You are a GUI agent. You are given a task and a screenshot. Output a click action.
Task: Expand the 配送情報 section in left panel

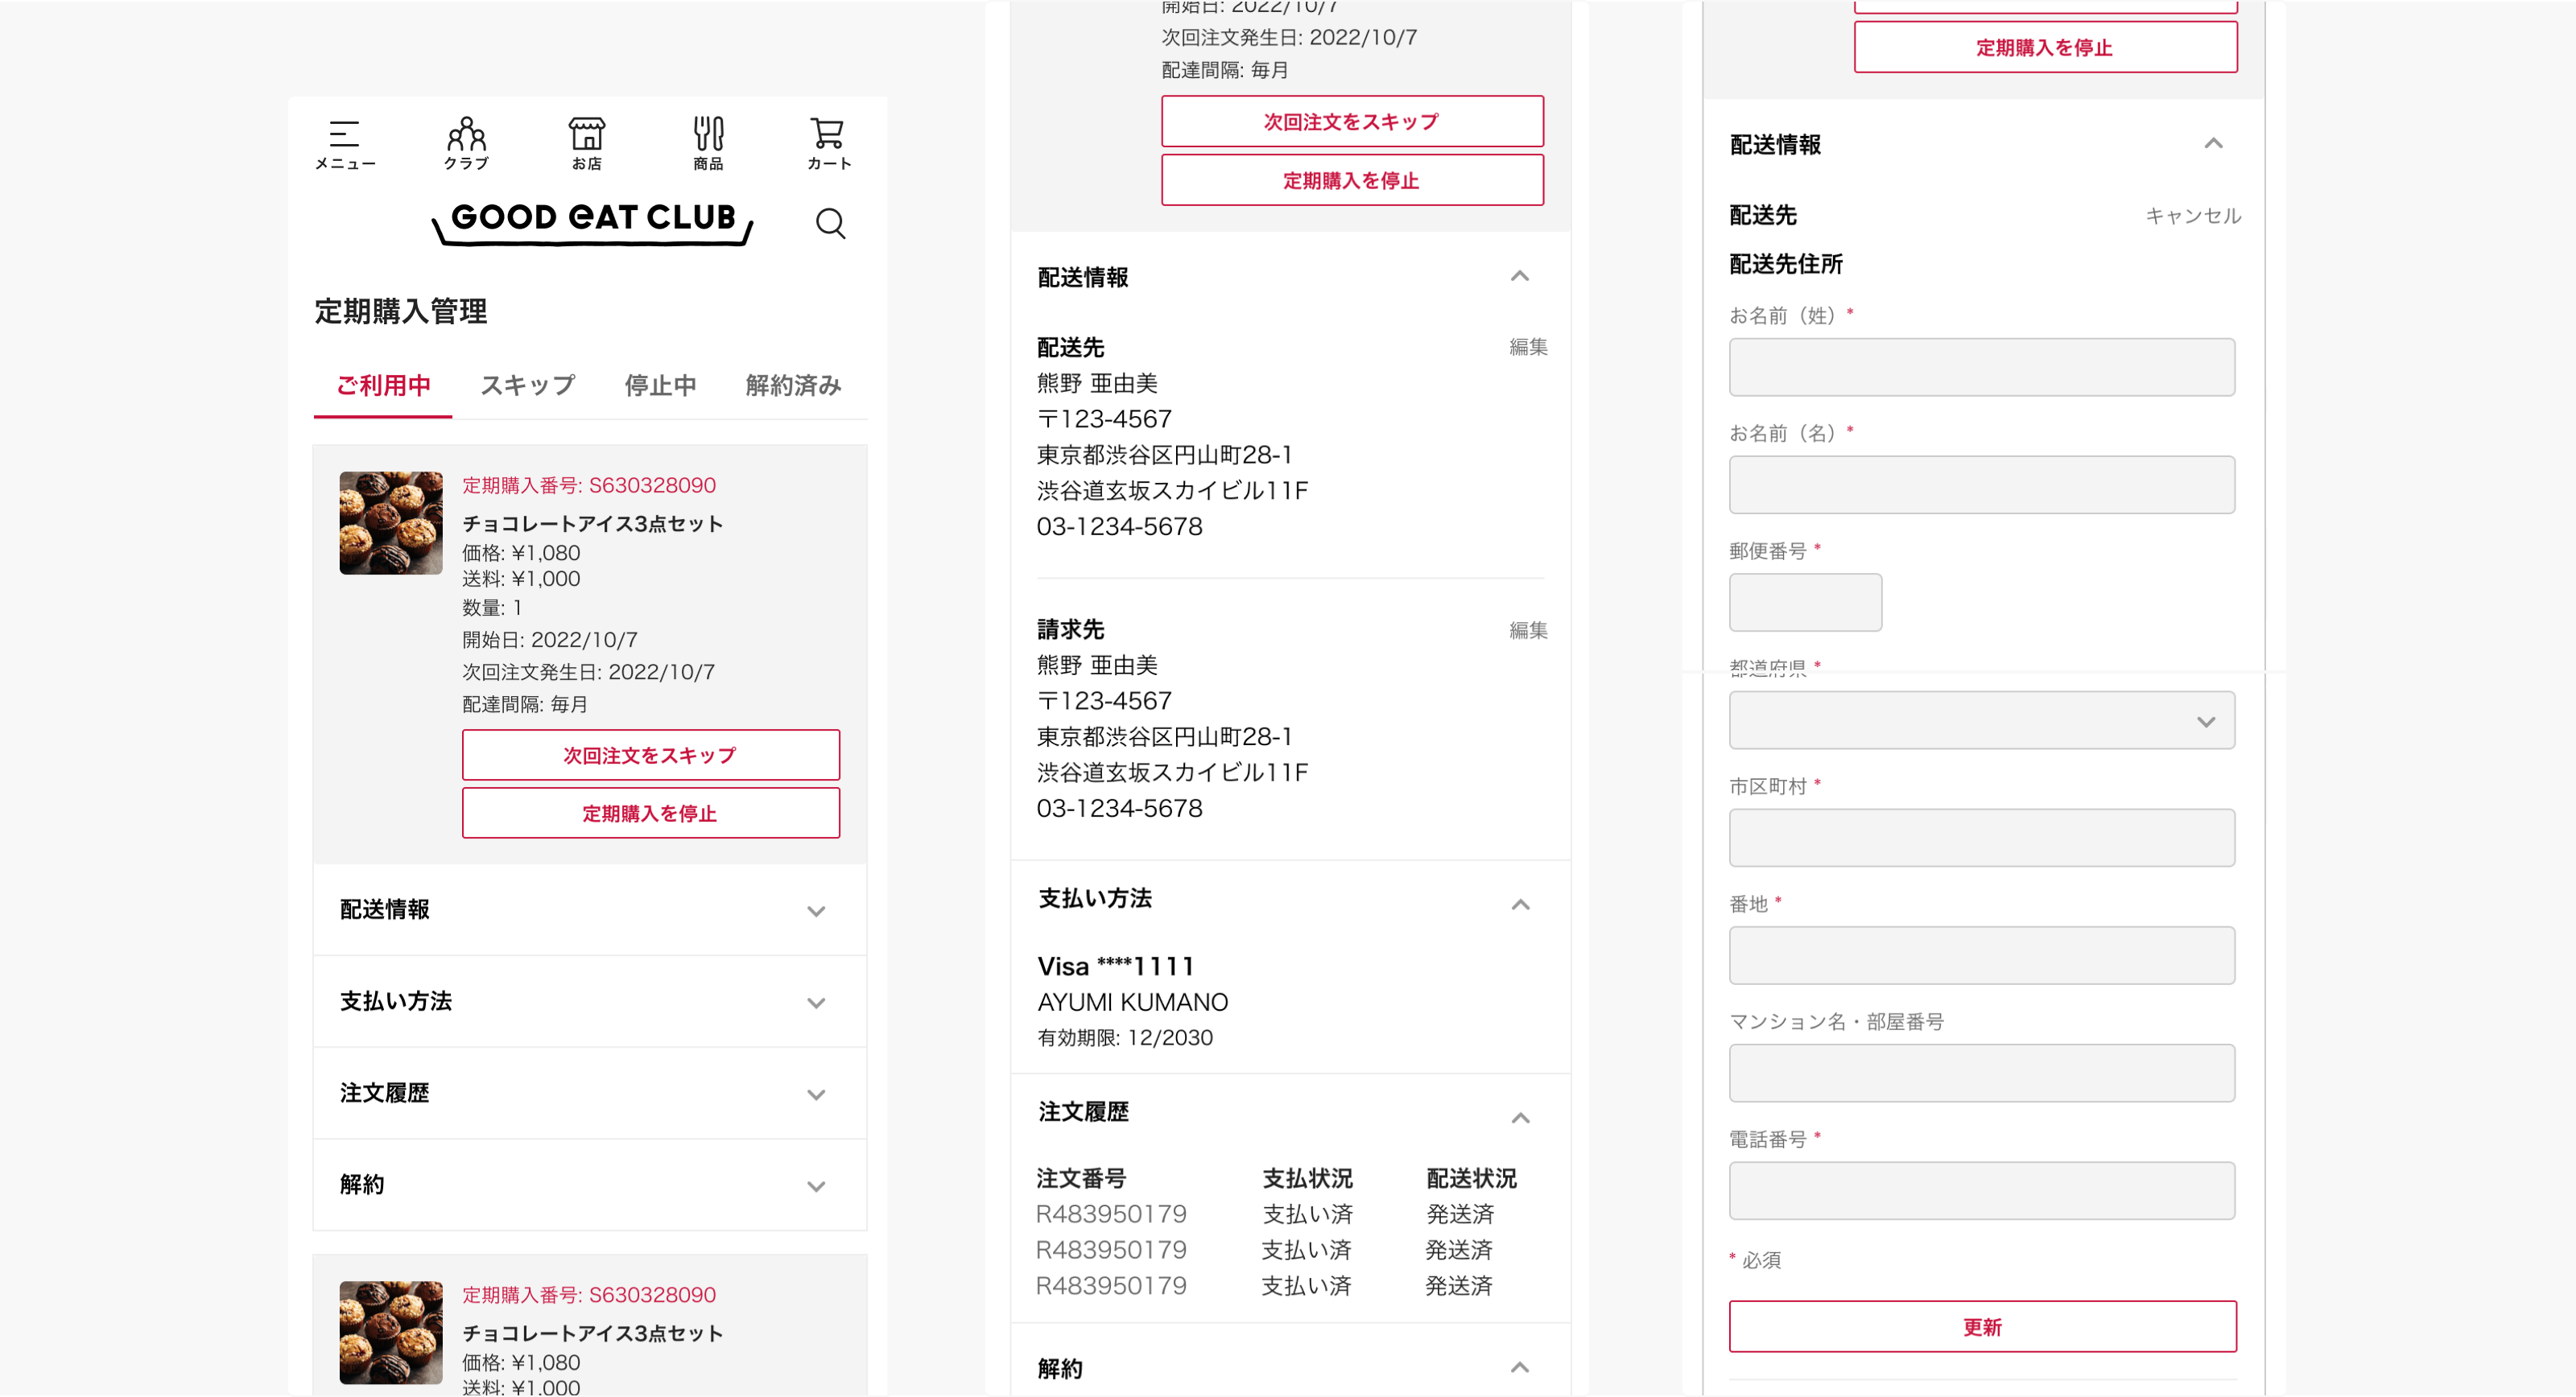(815, 911)
